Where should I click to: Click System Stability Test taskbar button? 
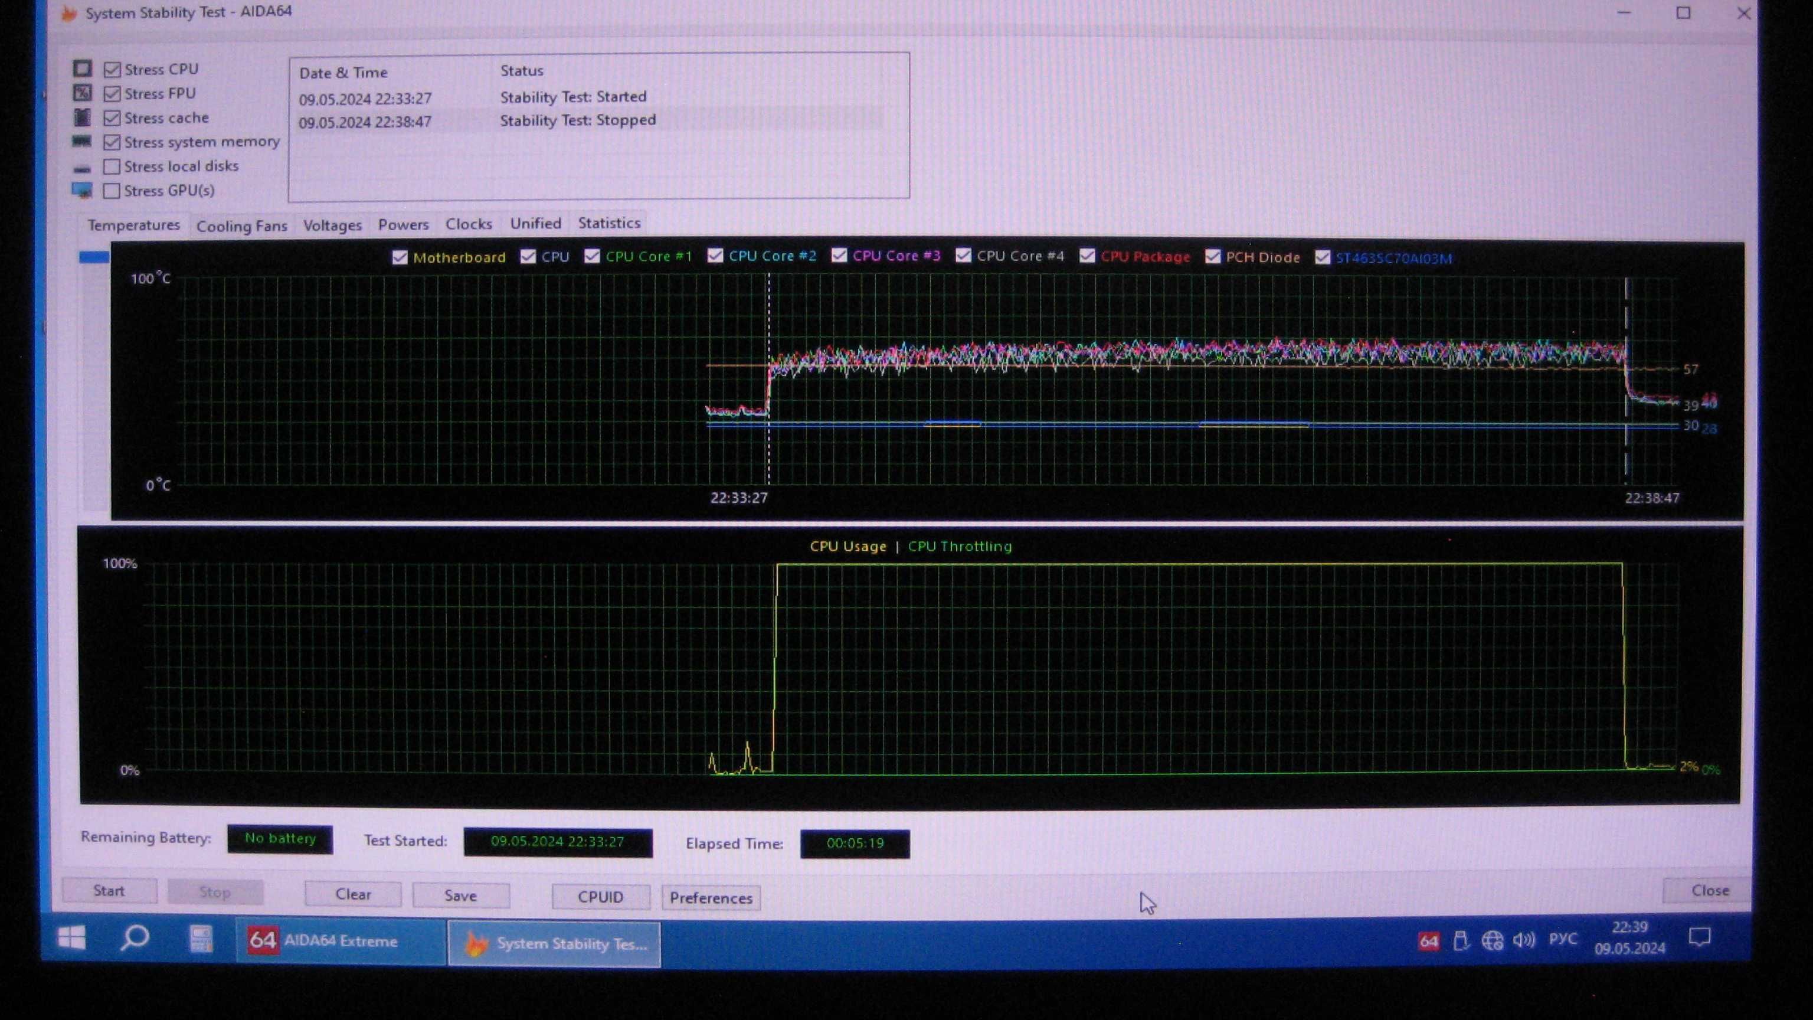555,943
